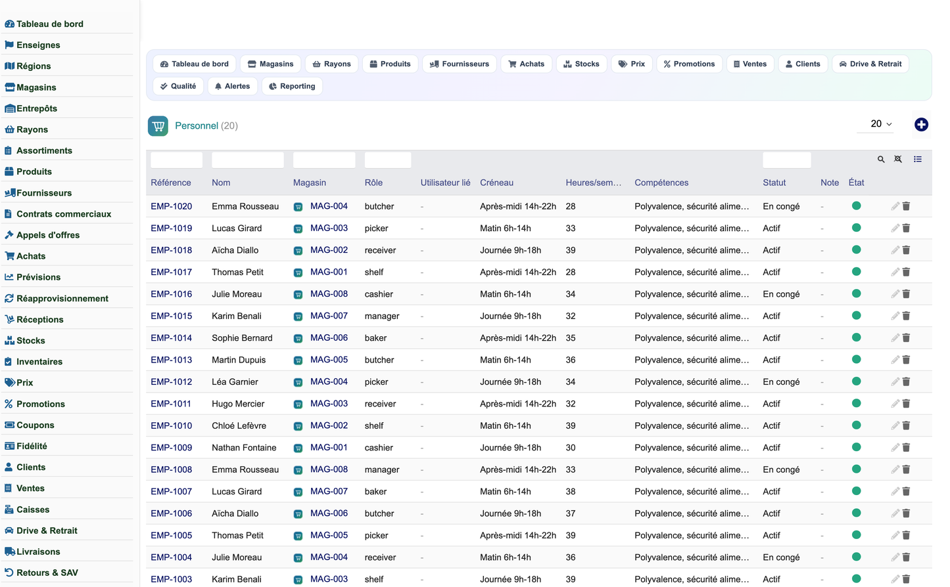Screen dimensions: 950x587
Task: Click the name Nathan Fontaine
Action: [x=244, y=448]
